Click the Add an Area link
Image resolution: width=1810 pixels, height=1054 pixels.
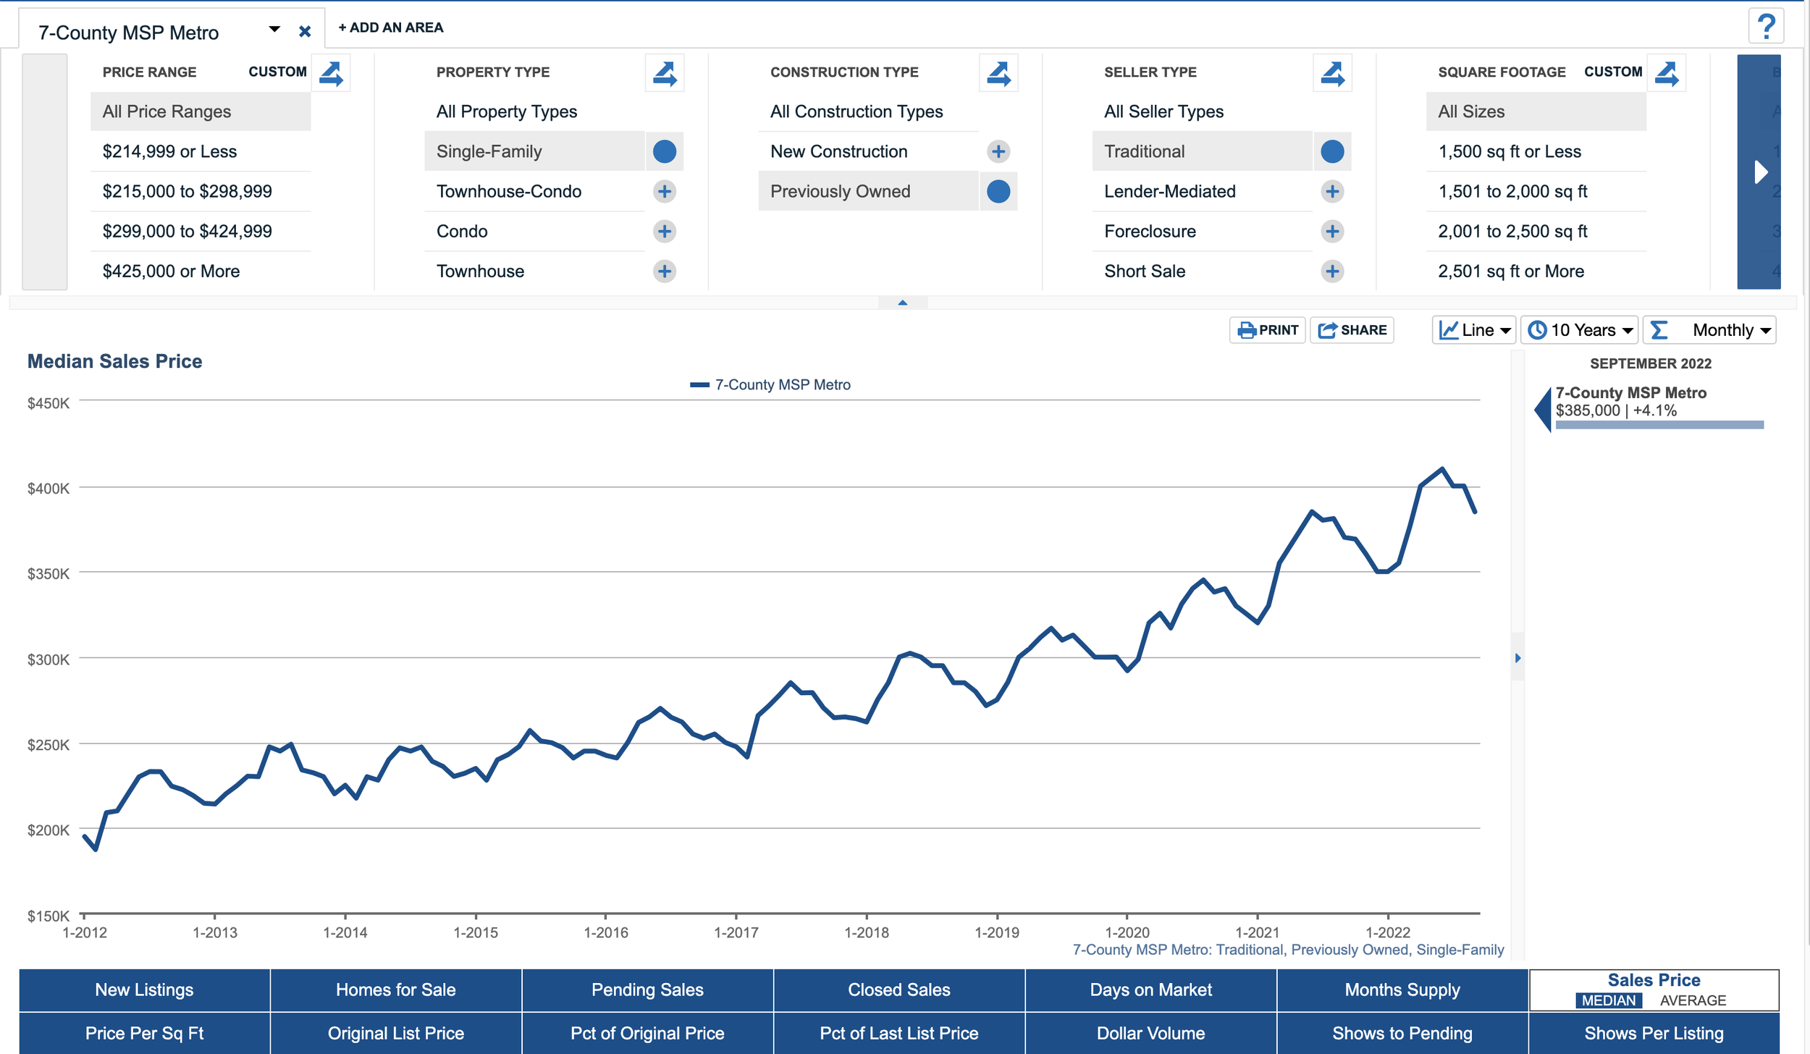[x=390, y=28]
